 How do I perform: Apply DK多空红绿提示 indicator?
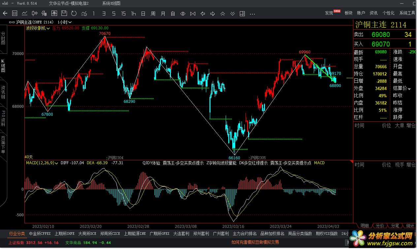click(253, 163)
